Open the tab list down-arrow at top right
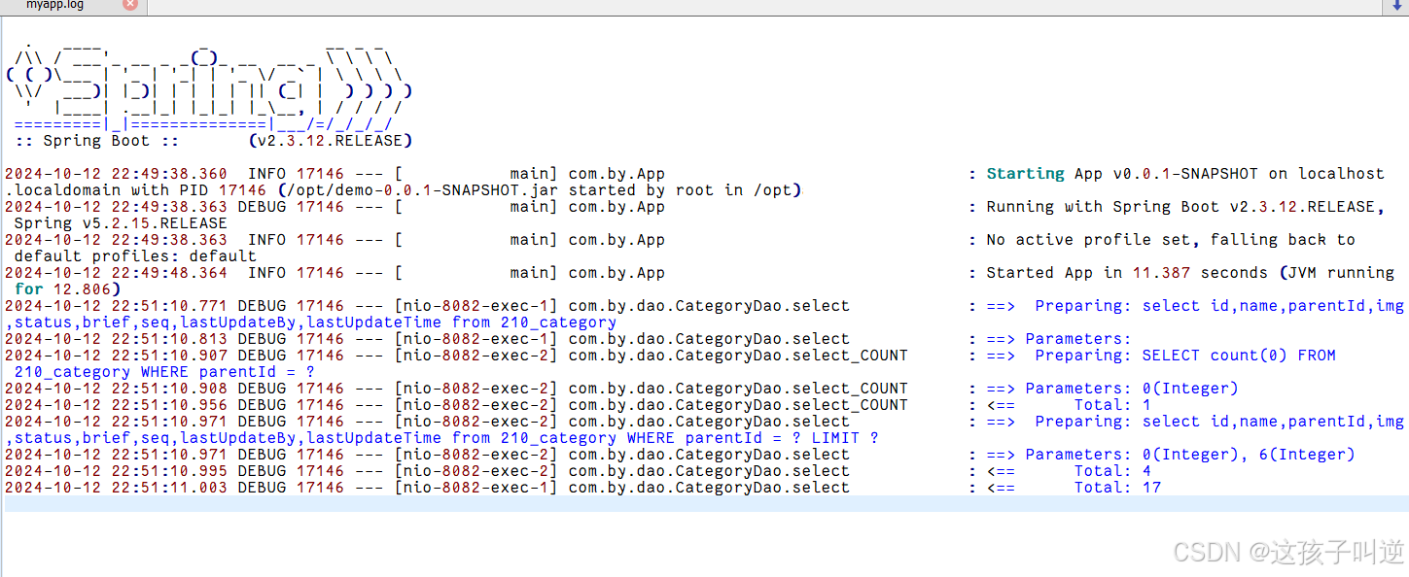This screenshot has height=577, width=1409. (x=1397, y=5)
